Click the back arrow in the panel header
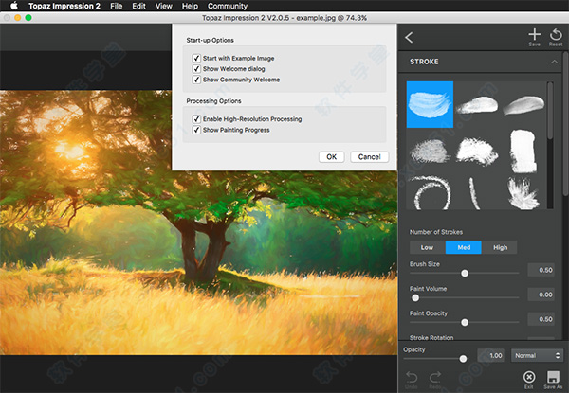 [x=409, y=37]
